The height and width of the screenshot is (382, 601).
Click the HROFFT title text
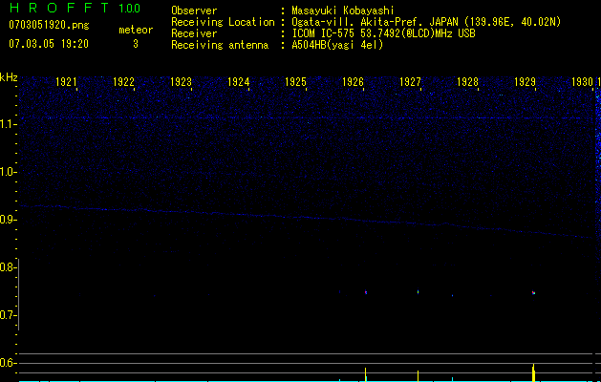[x=59, y=8]
